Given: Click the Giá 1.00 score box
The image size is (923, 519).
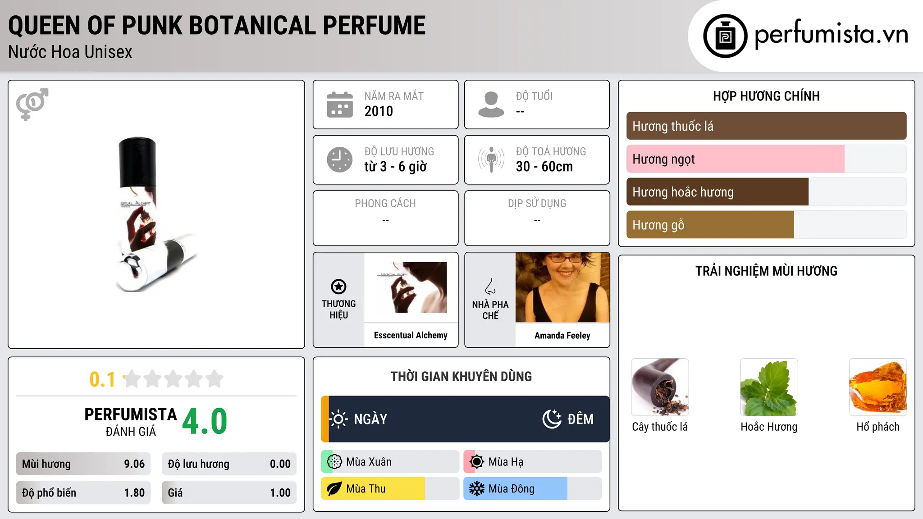Looking at the screenshot, I should pyautogui.click(x=229, y=493).
